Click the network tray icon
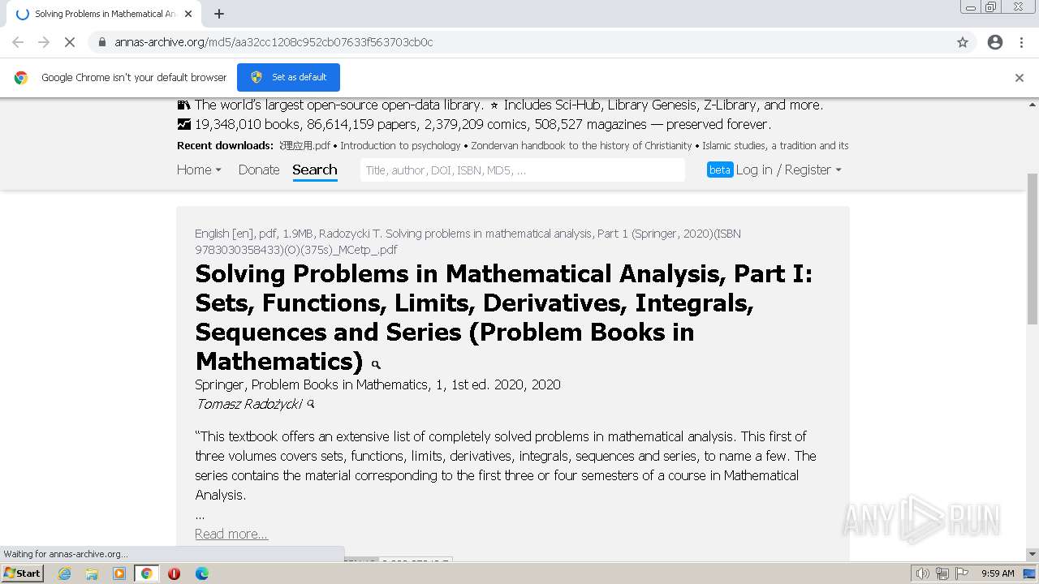The width and height of the screenshot is (1039, 584). (942, 573)
